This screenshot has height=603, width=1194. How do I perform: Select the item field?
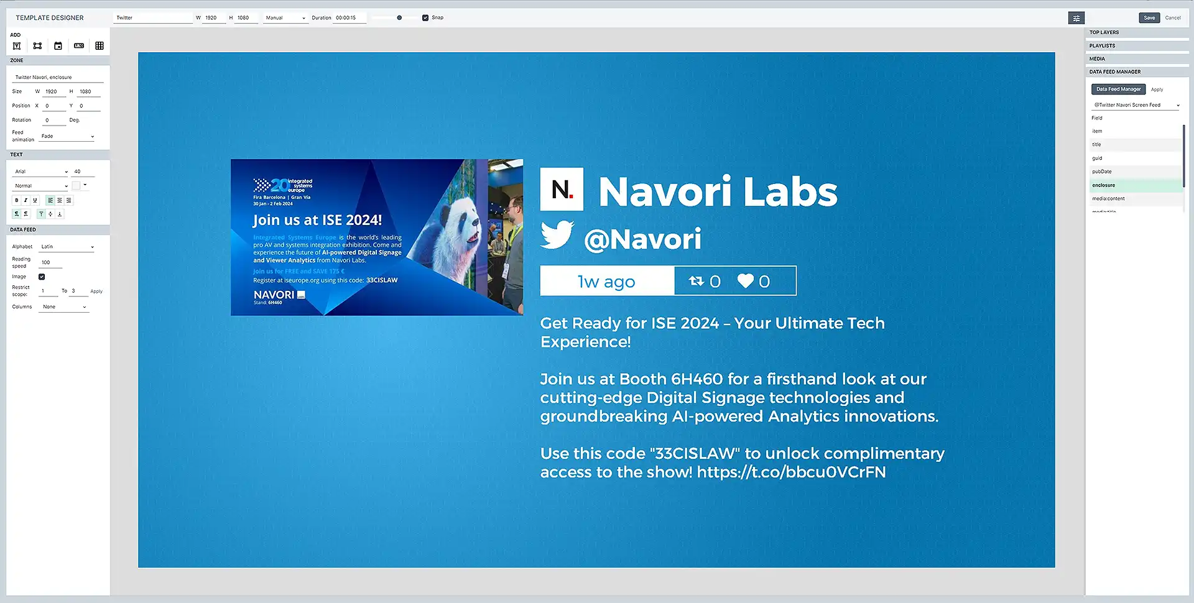pyautogui.click(x=1136, y=131)
